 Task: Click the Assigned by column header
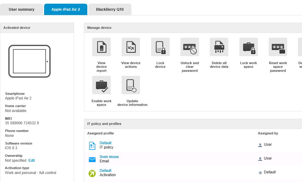tap(268, 133)
